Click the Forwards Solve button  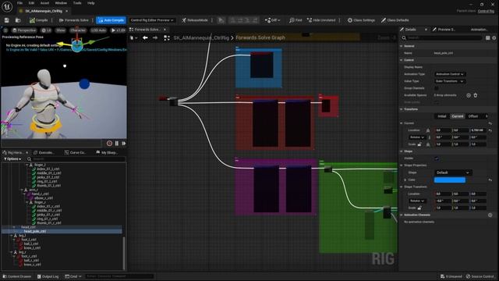coord(74,20)
